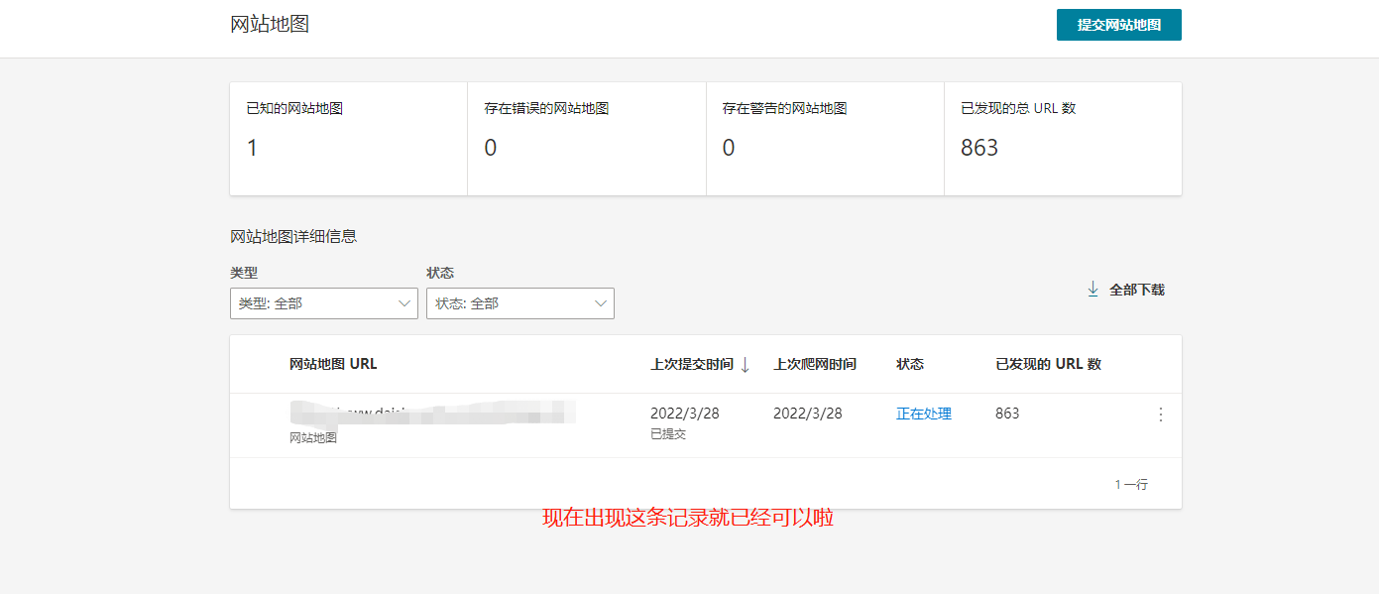
Task: Click the 状态 column header in table
Action: click(909, 364)
